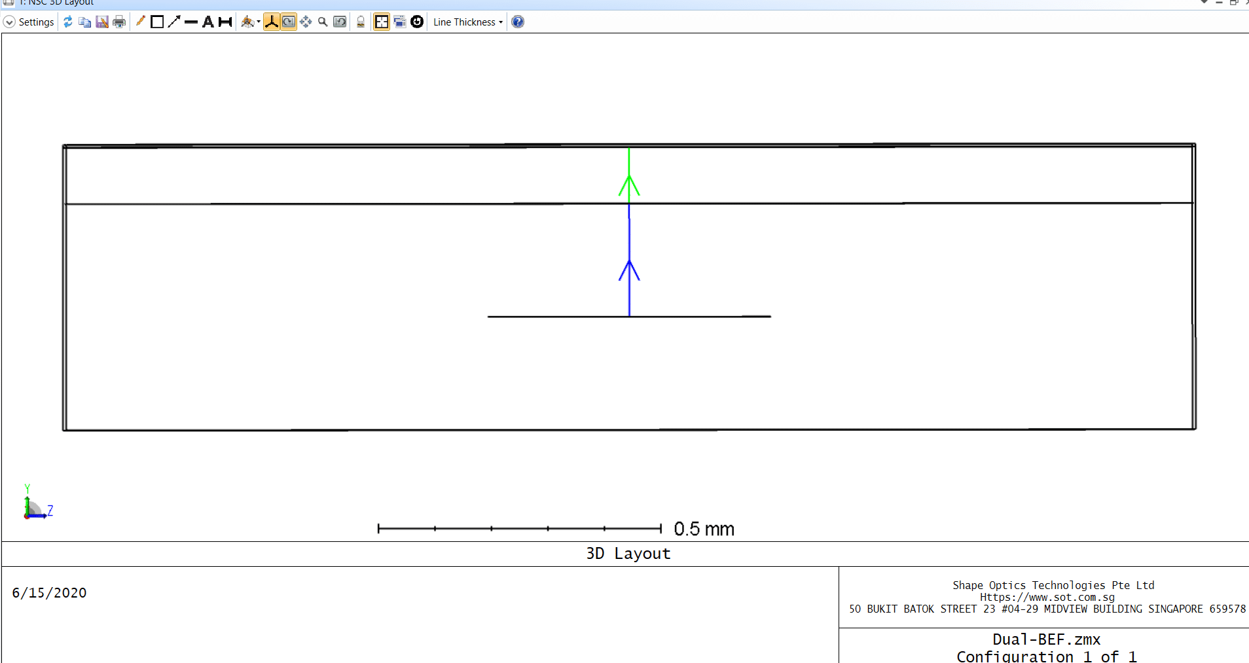Select the text annotation tool

coord(208,22)
